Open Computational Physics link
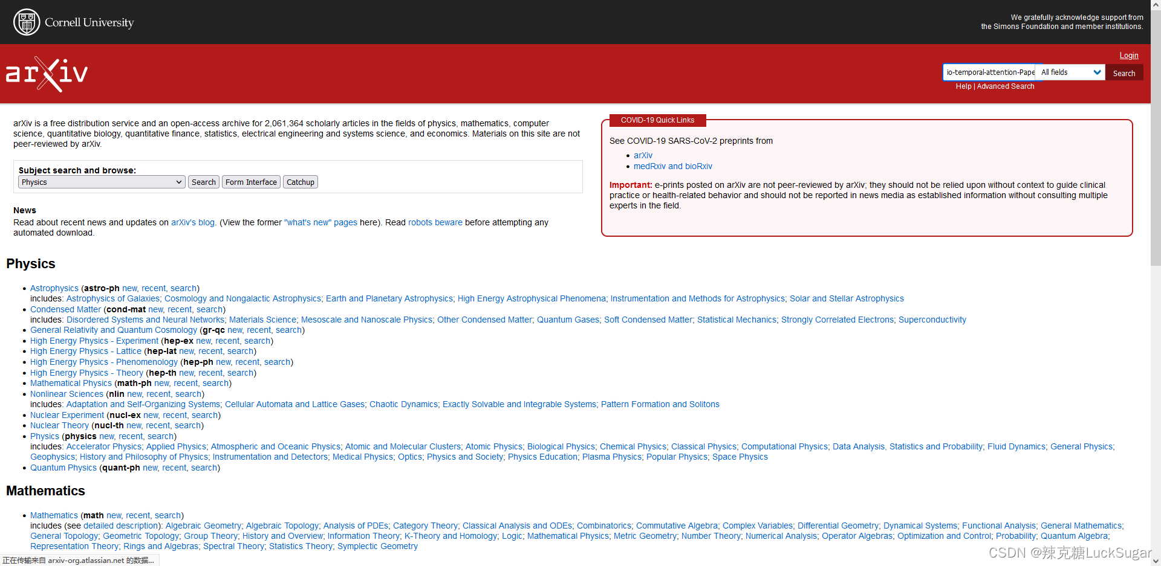This screenshot has width=1161, height=566. click(784, 446)
